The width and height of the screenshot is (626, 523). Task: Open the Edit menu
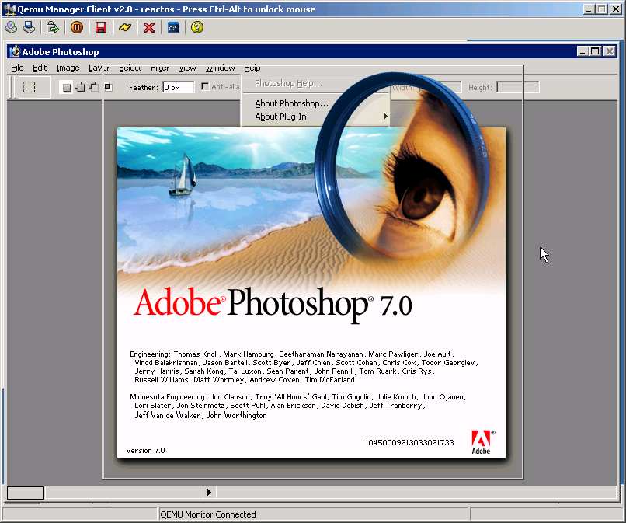tap(40, 68)
